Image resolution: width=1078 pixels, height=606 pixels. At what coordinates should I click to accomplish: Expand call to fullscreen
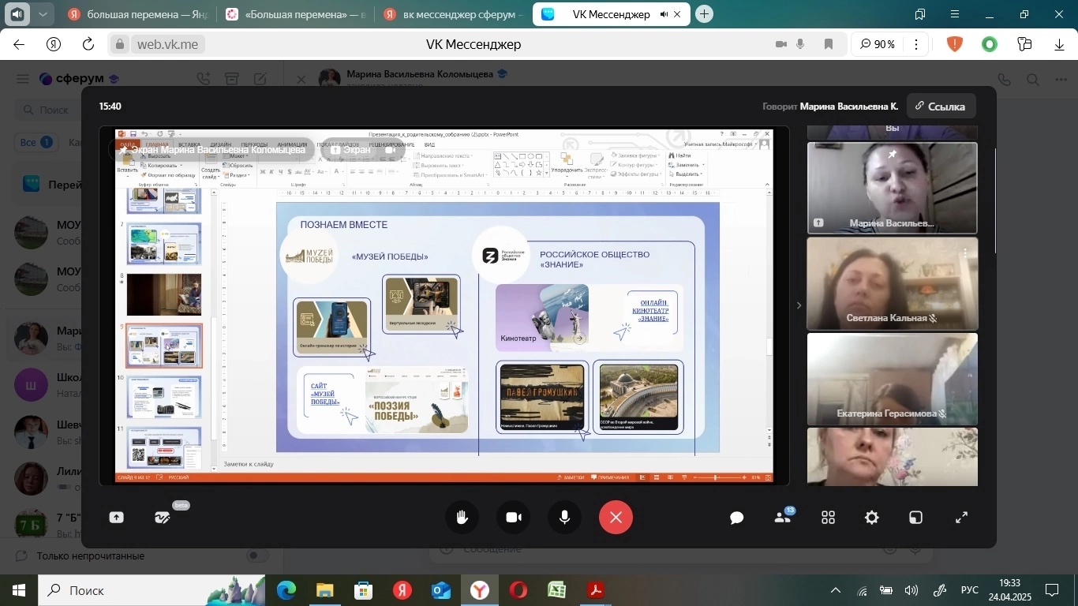point(961,518)
